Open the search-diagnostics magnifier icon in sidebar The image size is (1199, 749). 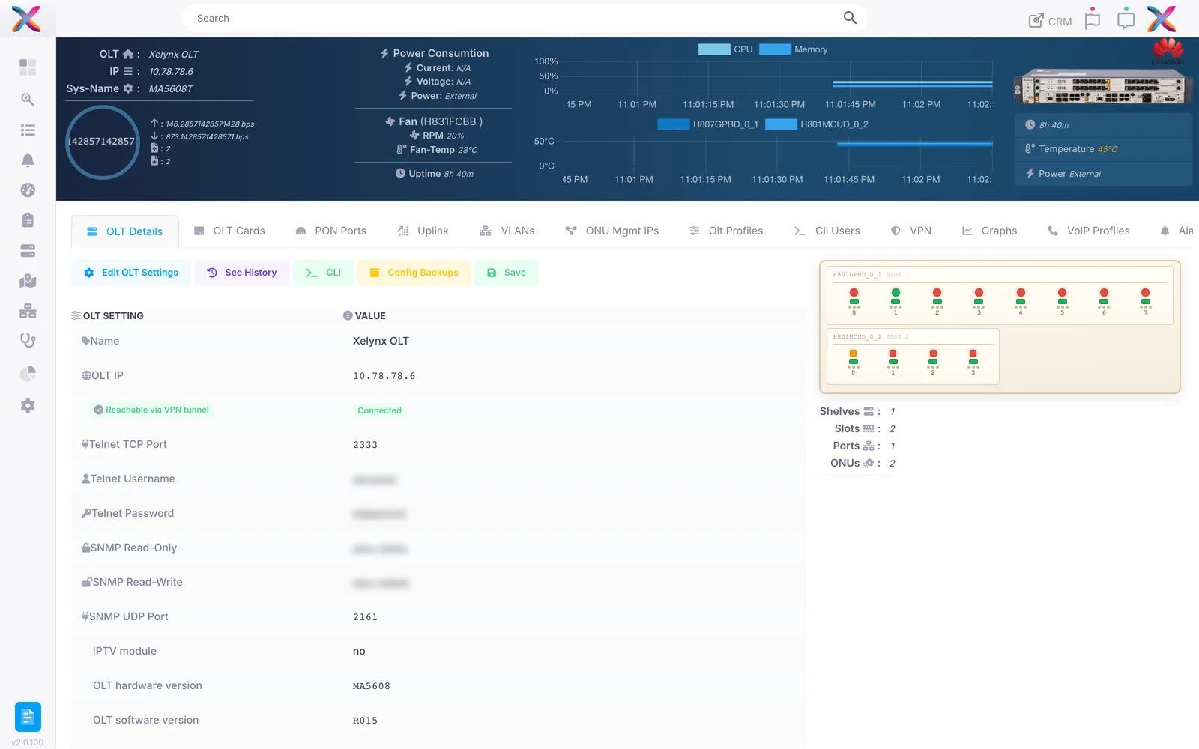click(28, 99)
